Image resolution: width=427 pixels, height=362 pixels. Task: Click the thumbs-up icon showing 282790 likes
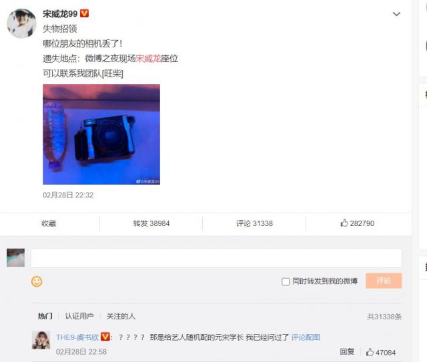tap(344, 223)
